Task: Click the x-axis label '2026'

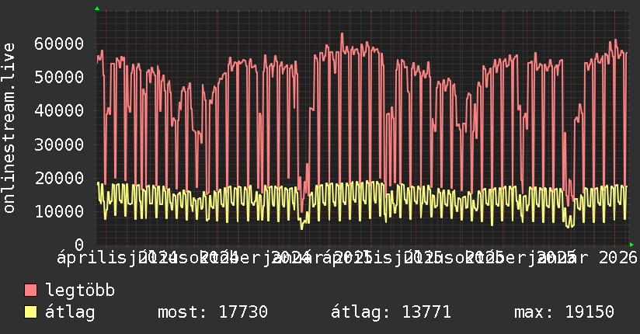Action: [x=618, y=258]
